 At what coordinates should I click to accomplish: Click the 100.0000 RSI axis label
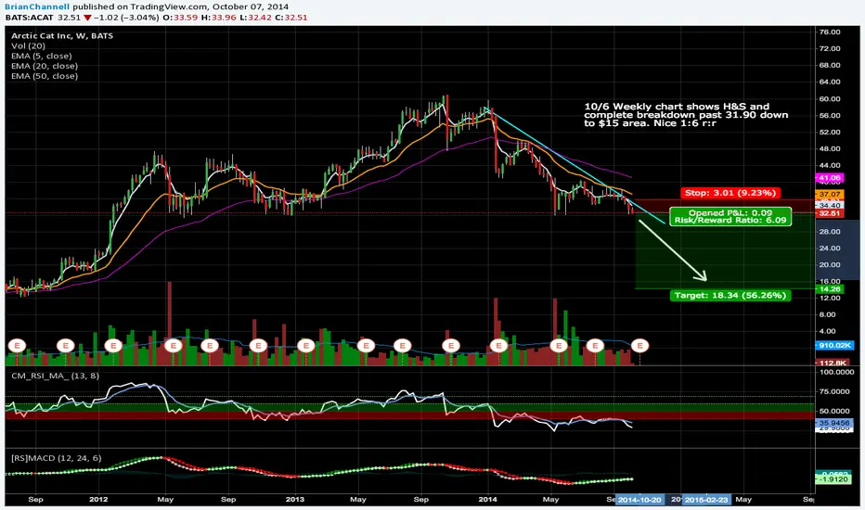(x=836, y=372)
